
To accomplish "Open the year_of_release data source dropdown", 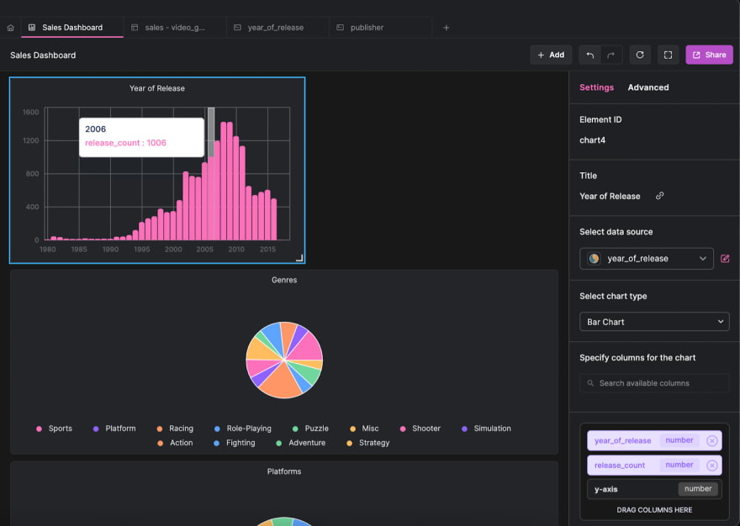I will click(x=646, y=259).
